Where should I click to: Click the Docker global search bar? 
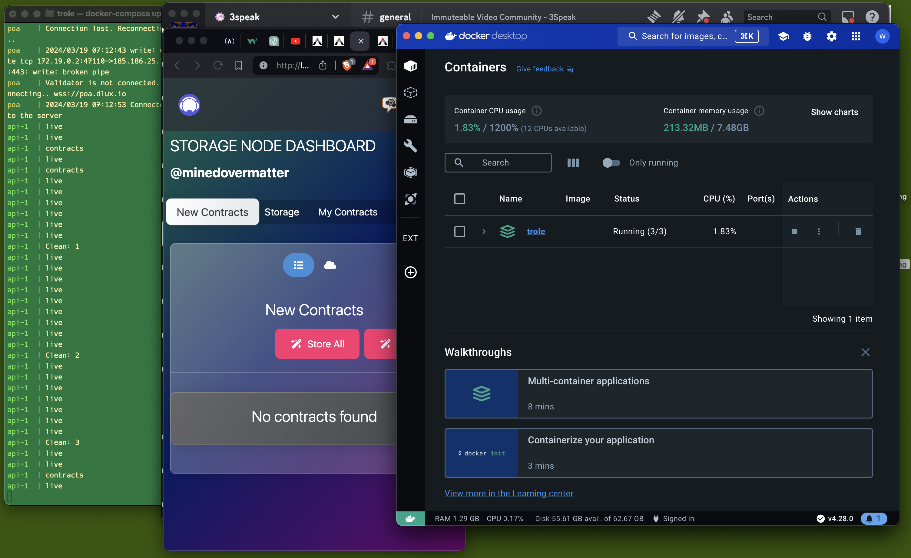693,36
